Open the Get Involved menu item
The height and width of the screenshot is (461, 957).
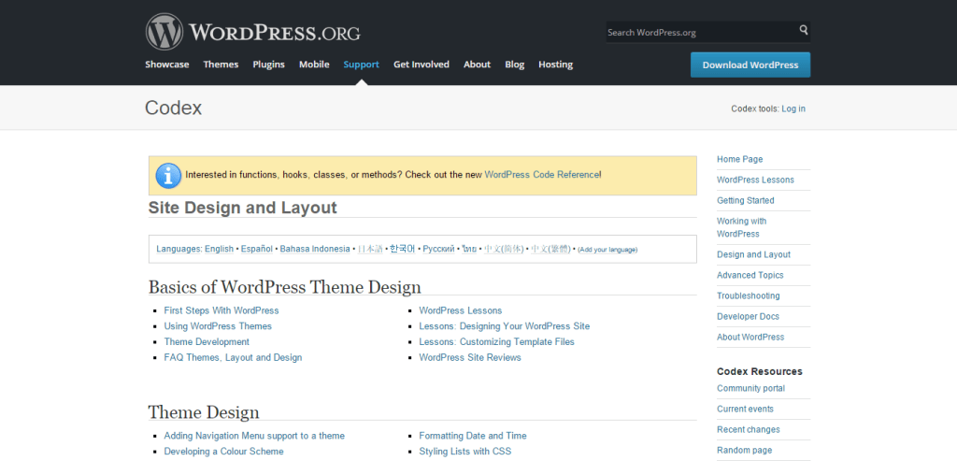[421, 65]
